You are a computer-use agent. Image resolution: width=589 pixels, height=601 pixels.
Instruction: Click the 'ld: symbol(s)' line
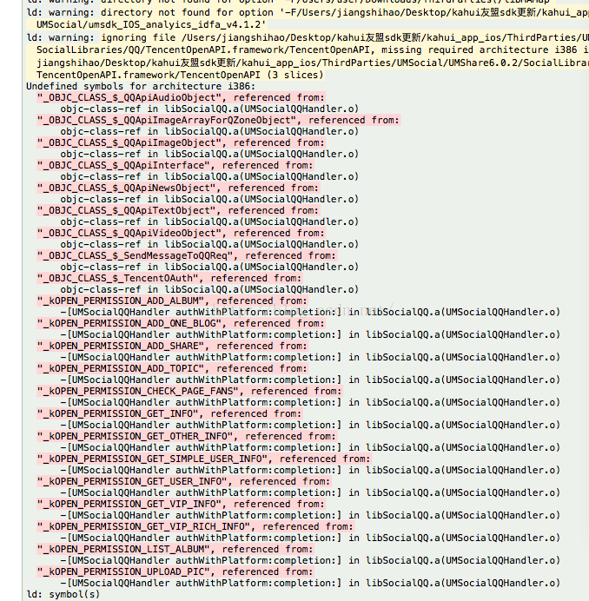63,595
